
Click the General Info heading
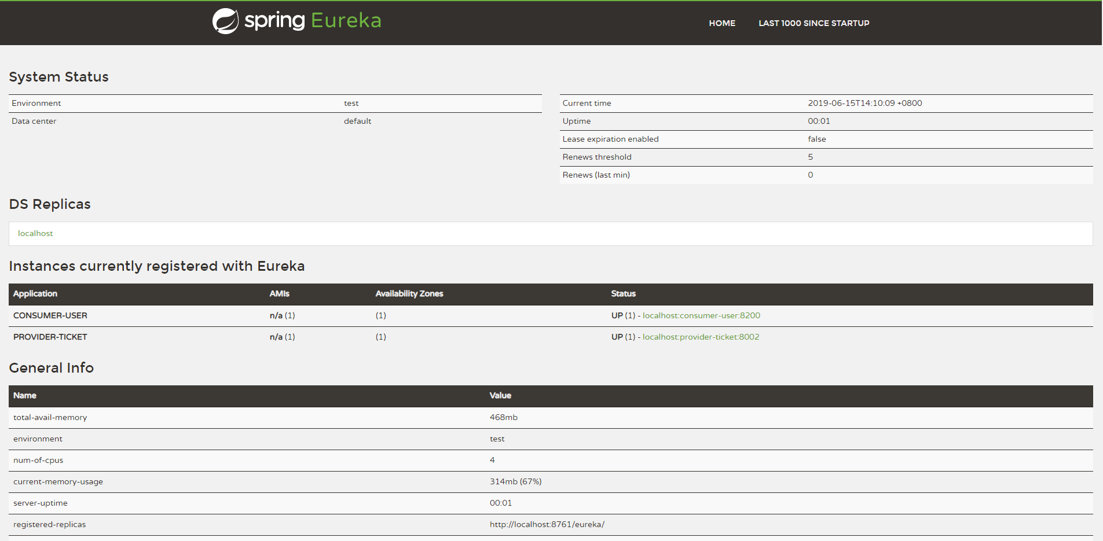click(52, 368)
